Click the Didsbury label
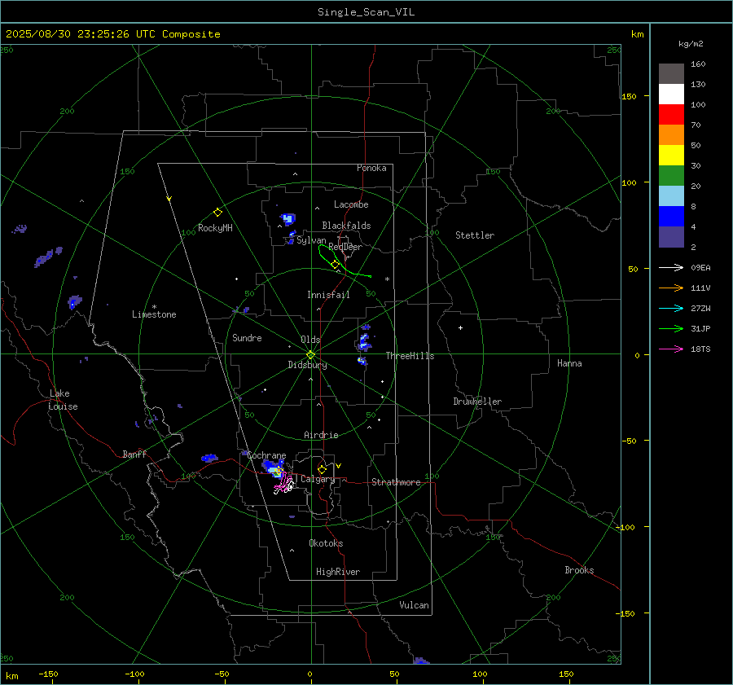Screen dimensions: 733x685 [x=308, y=365]
